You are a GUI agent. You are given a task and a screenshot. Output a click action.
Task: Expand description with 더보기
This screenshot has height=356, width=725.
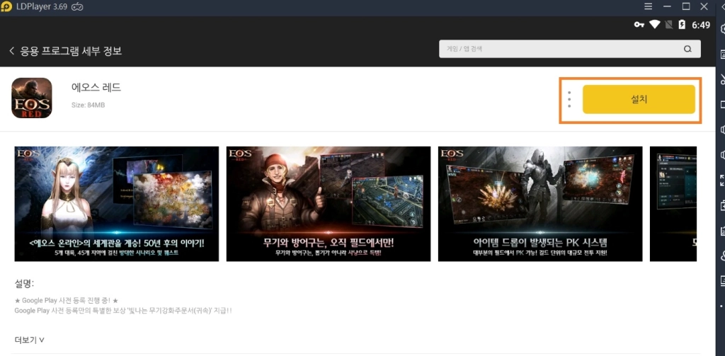point(30,340)
